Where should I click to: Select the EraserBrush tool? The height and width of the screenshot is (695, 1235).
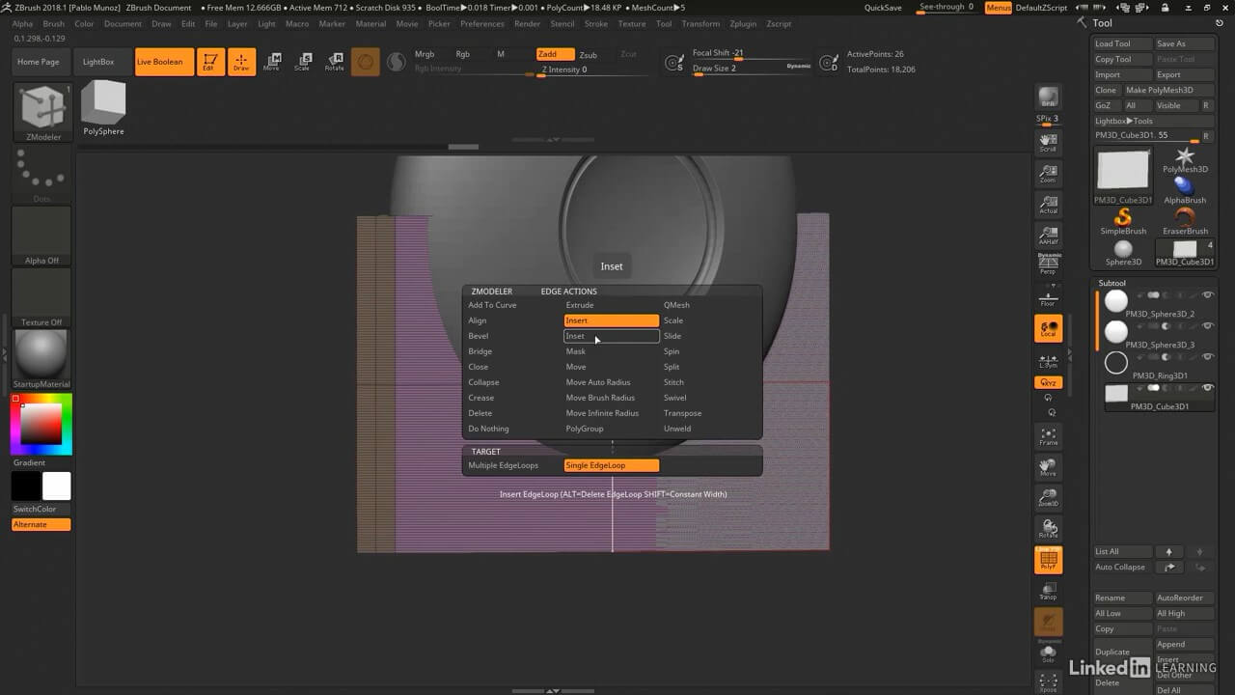pos(1185,221)
